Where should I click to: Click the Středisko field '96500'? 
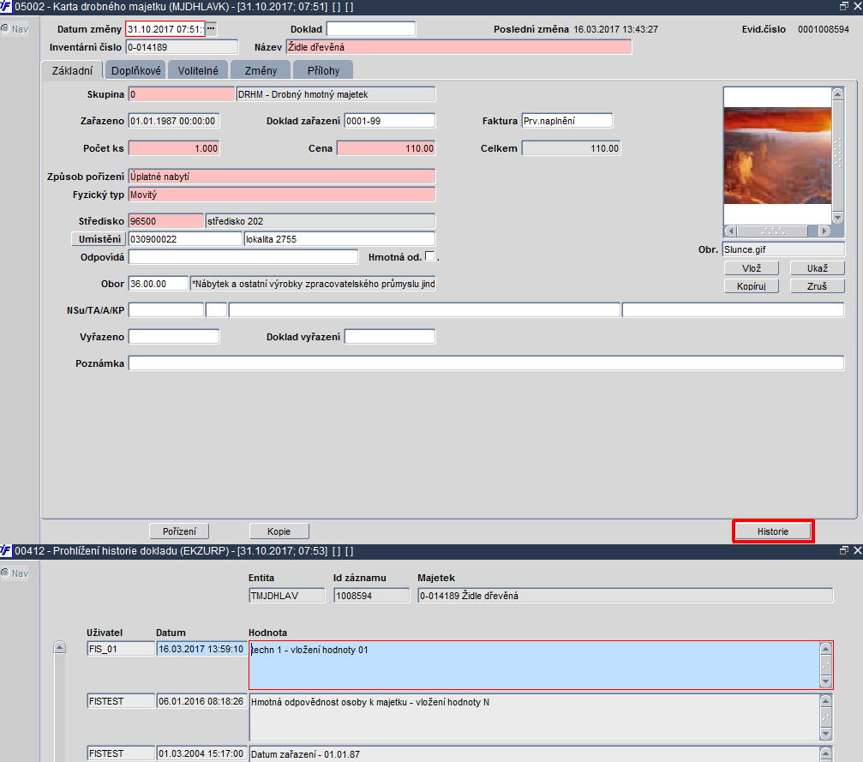pos(166,221)
